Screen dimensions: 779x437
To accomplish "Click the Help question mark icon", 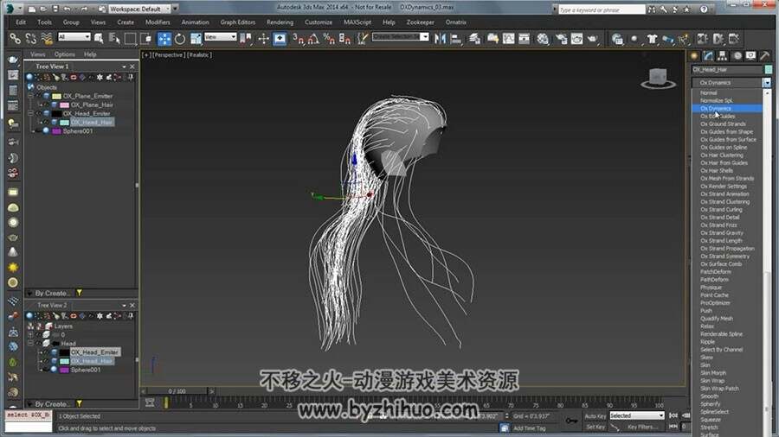I will 704,9.
